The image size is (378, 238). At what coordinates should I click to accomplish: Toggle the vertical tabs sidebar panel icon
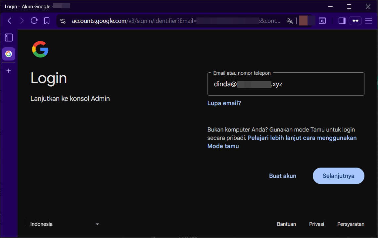pyautogui.click(x=9, y=38)
